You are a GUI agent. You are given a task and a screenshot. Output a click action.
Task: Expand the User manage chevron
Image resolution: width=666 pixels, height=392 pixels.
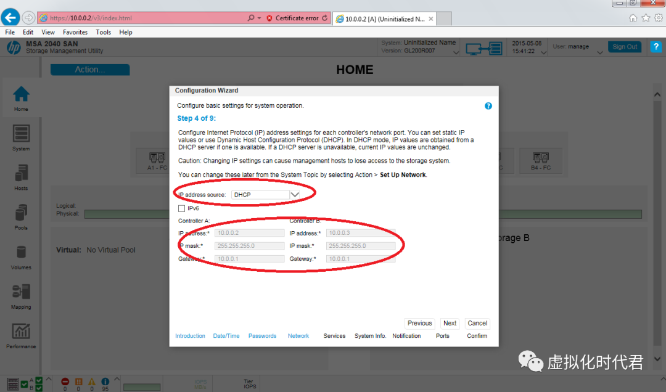tap(600, 53)
